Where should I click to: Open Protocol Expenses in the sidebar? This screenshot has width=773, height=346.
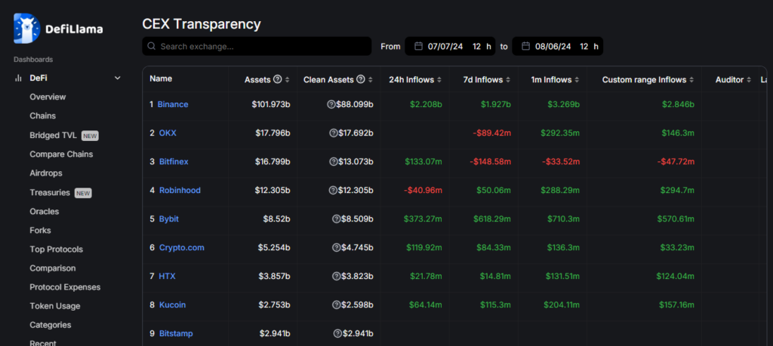tap(65, 287)
